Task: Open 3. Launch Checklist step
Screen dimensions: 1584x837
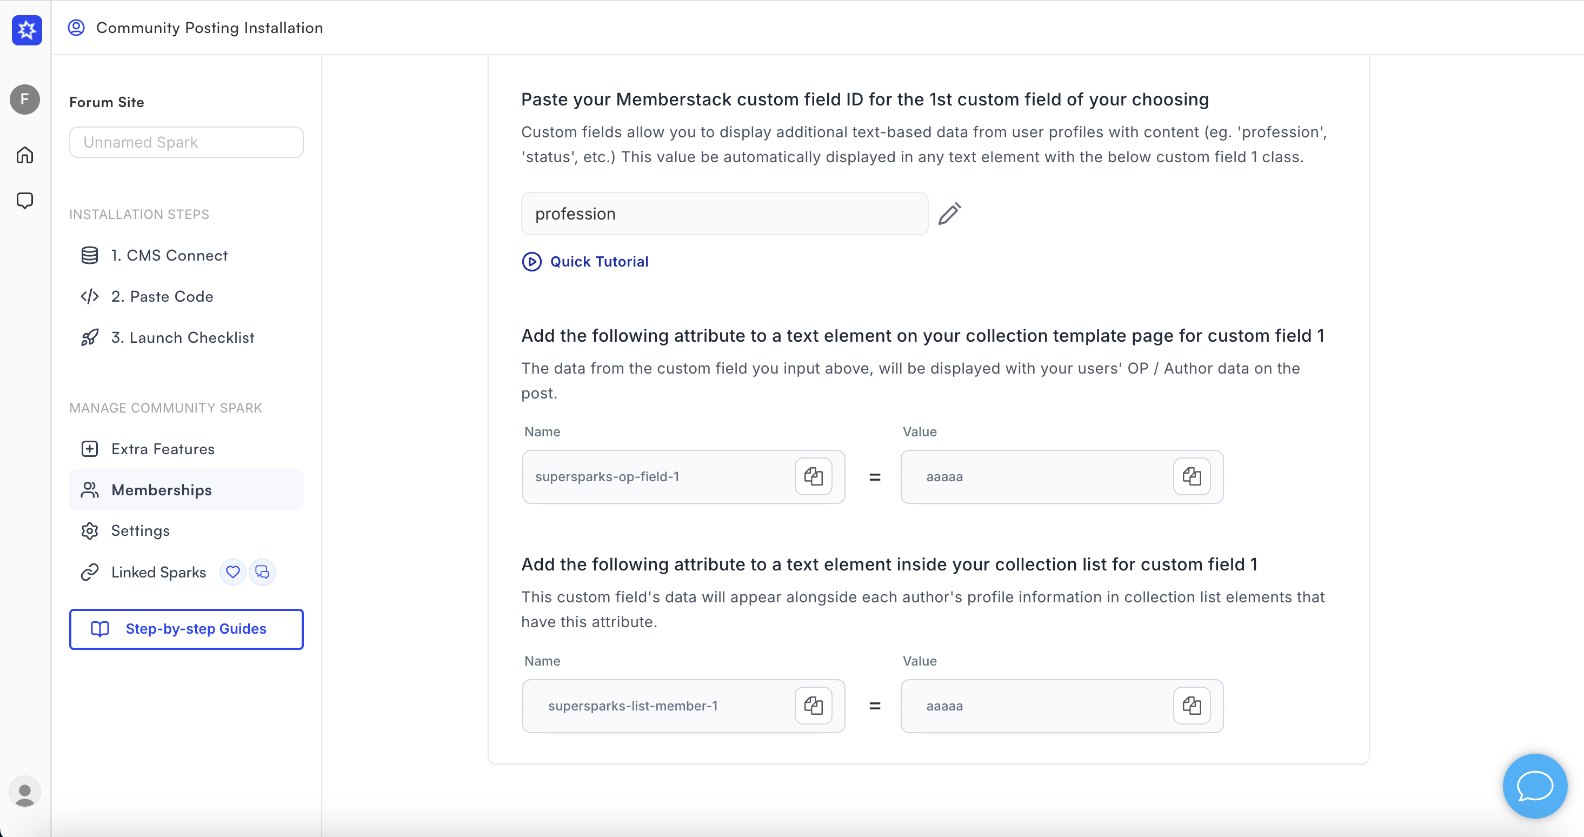Action: point(183,337)
